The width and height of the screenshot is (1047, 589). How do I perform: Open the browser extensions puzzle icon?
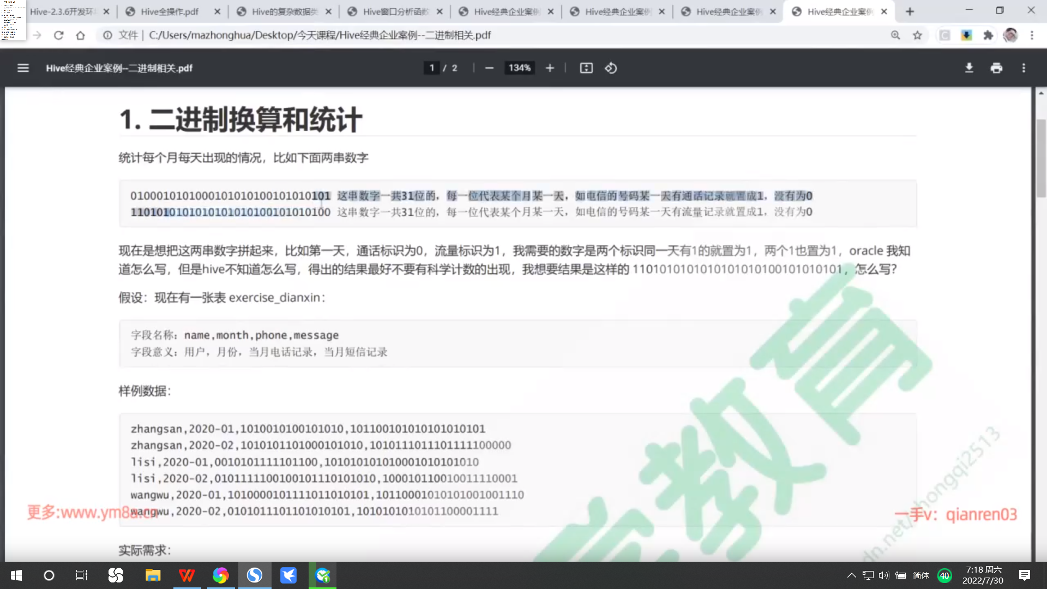988,35
